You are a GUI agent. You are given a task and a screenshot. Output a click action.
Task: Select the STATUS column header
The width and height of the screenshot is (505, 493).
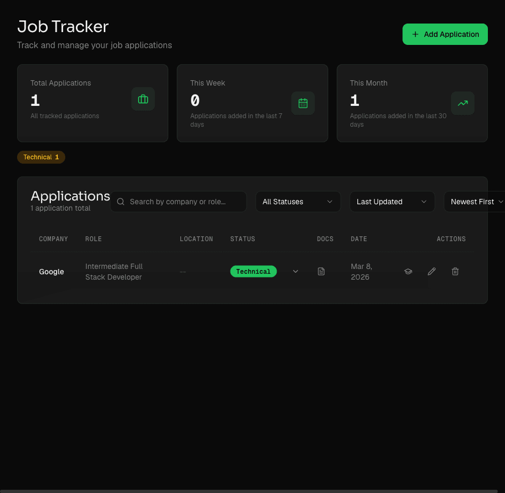[x=242, y=239]
